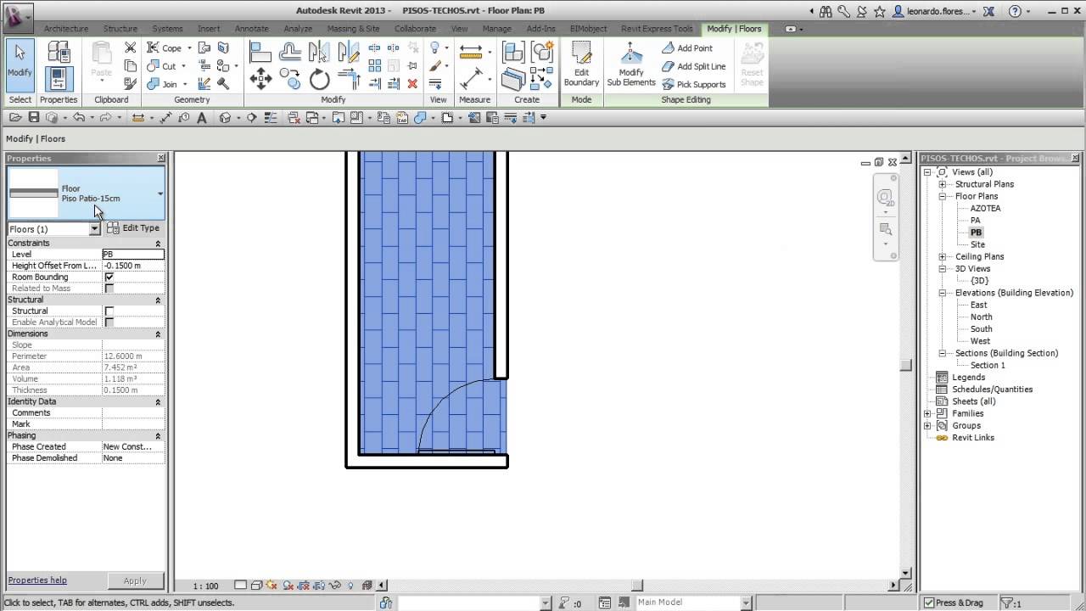This screenshot has width=1086, height=611.
Task: Open the Collaborate ribbon tab
Action: coord(416,29)
